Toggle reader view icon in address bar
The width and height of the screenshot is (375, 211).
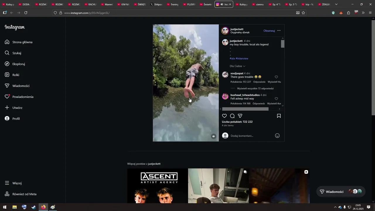pos(298,13)
